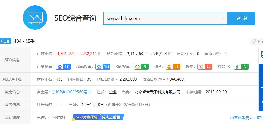Click the 移动权重 paw badge 10
This screenshot has height=126, width=263.
[103, 67]
